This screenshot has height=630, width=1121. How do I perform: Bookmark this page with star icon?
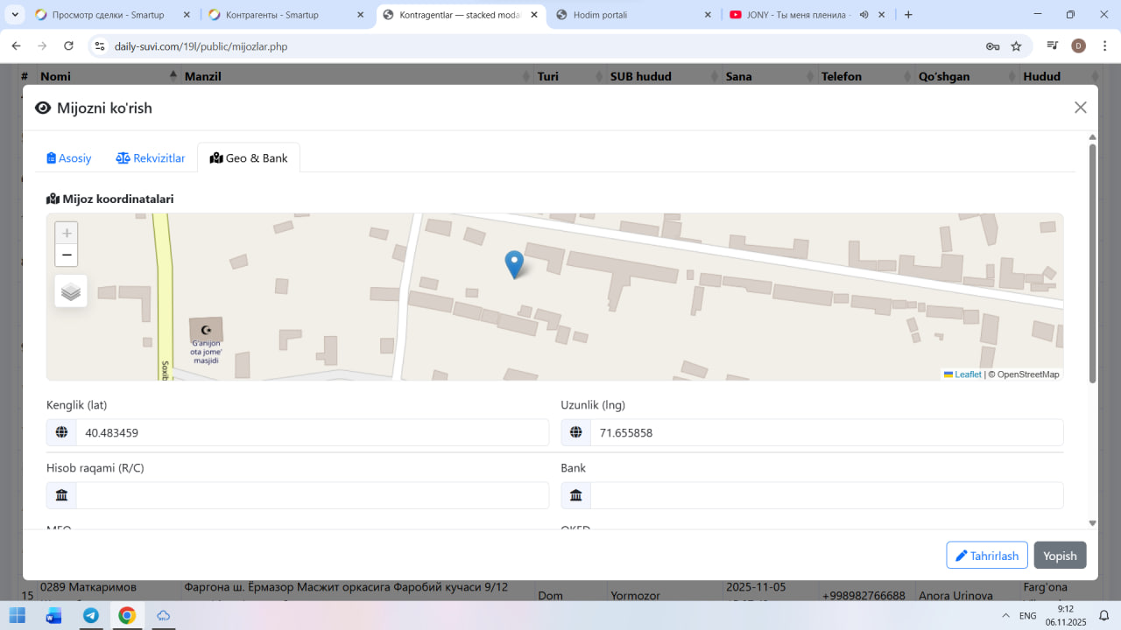coord(1016,46)
